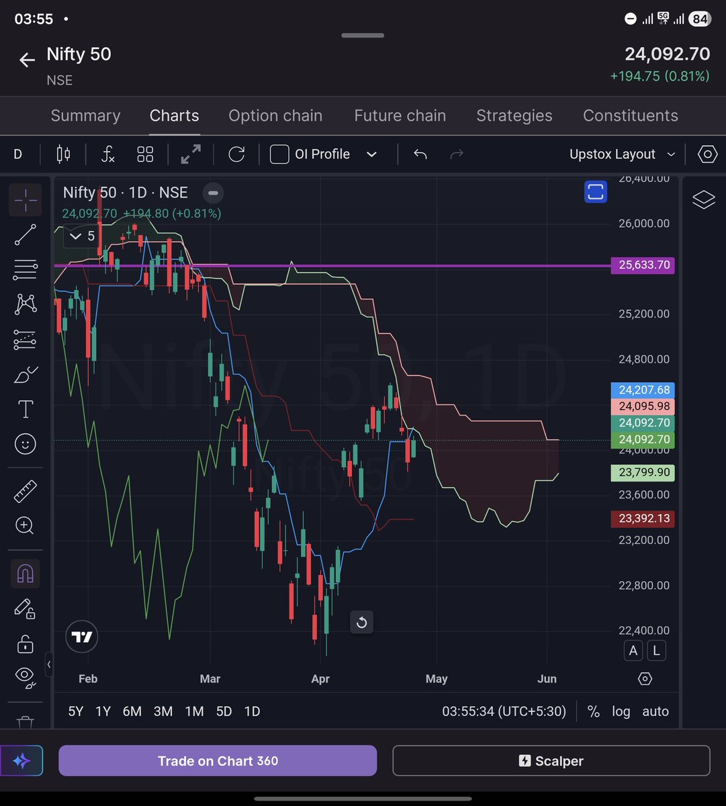Image resolution: width=726 pixels, height=806 pixels.
Task: Click the blue fullscreen snapshot square icon
Action: coord(595,192)
